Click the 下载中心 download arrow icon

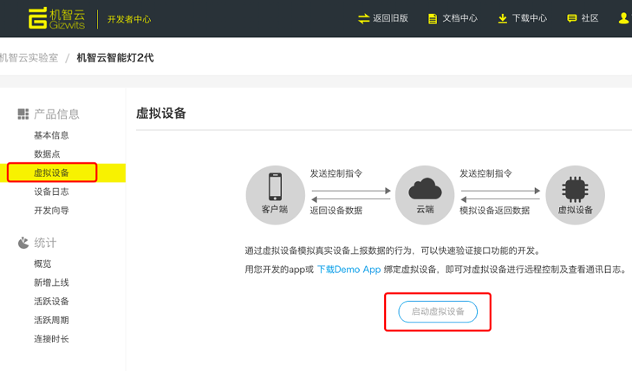pos(503,19)
